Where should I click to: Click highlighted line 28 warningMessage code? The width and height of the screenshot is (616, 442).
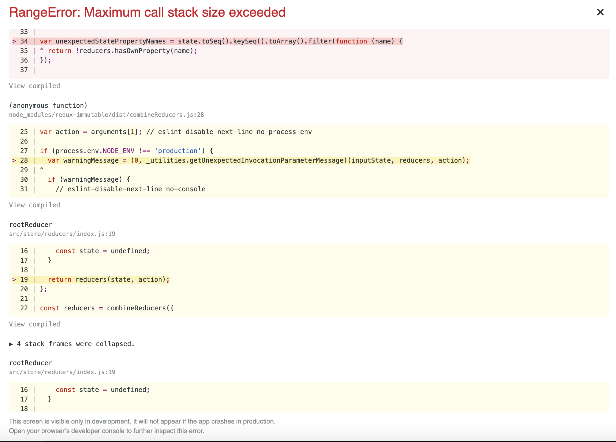(x=258, y=161)
